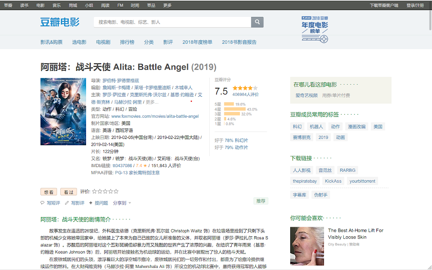Open 读书 in the top navigation
The image size is (432, 270).
[x=24, y=5]
